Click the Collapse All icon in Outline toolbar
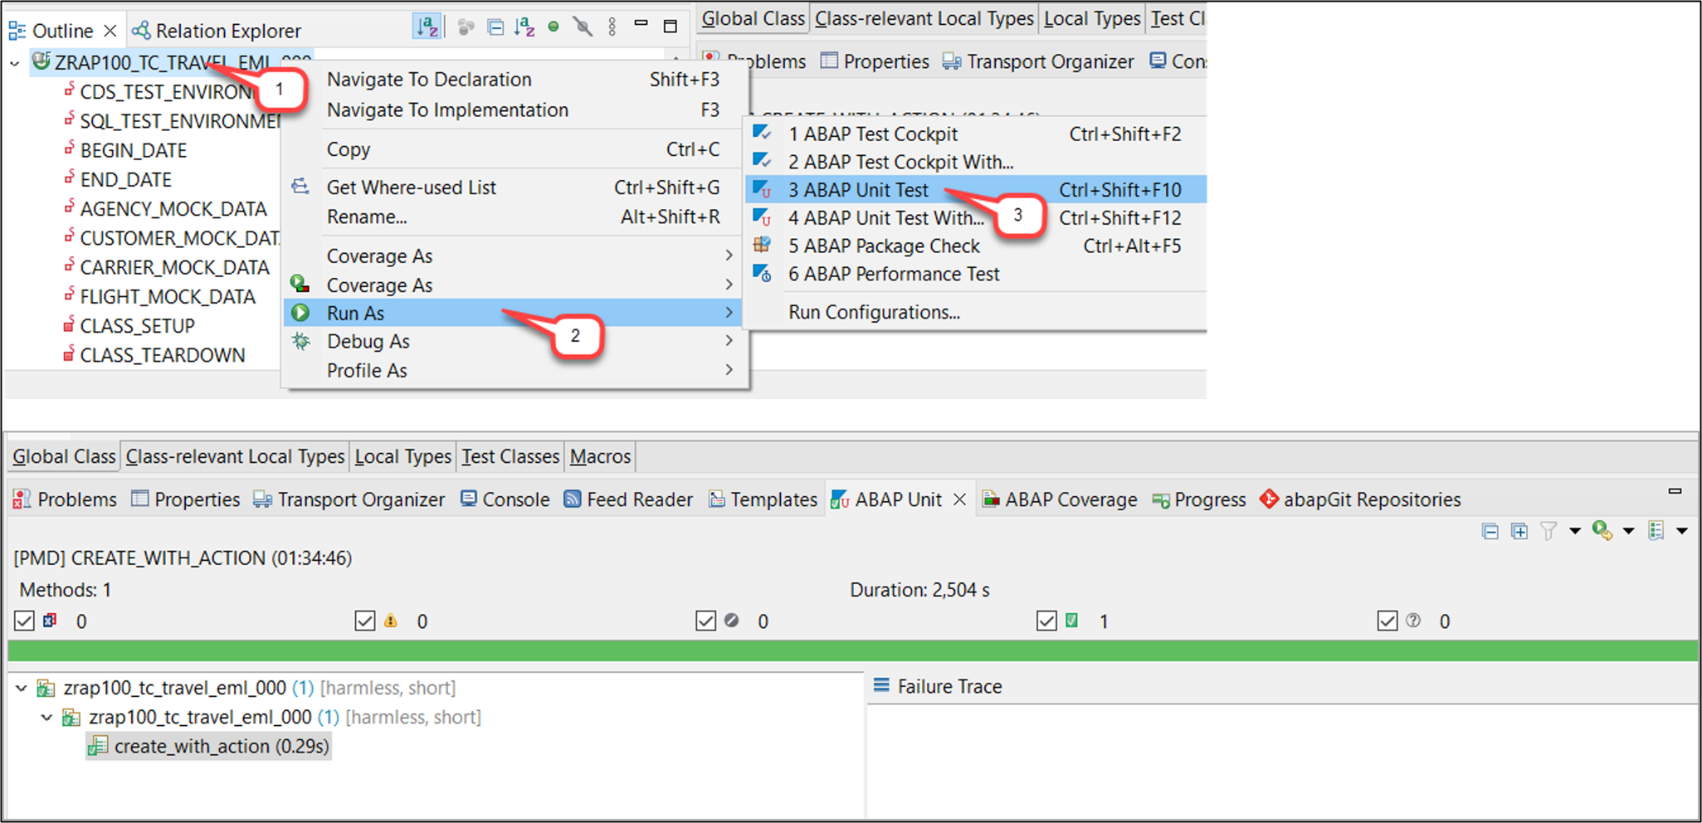1702x823 pixels. point(495,27)
